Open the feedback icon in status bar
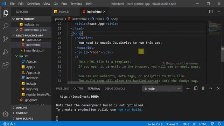 tap(212, 124)
